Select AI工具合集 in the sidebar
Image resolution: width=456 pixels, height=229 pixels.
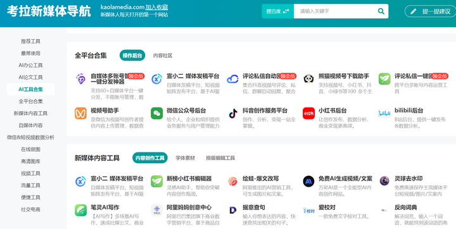pos(30,89)
